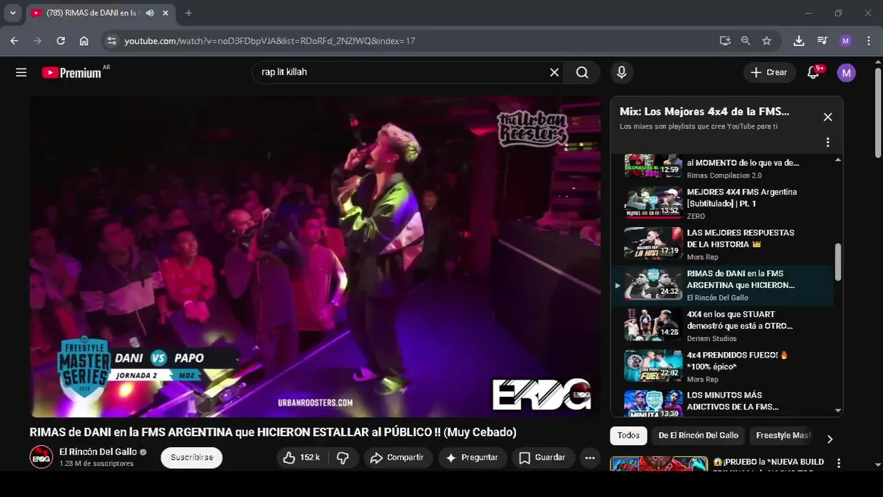Dislike the video with thumbs down
Viewport: 883px width, 497px height.
pos(343,458)
